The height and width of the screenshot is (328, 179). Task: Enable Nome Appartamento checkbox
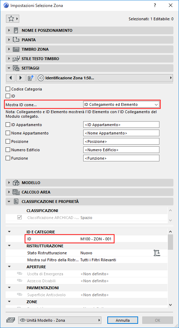8,133
